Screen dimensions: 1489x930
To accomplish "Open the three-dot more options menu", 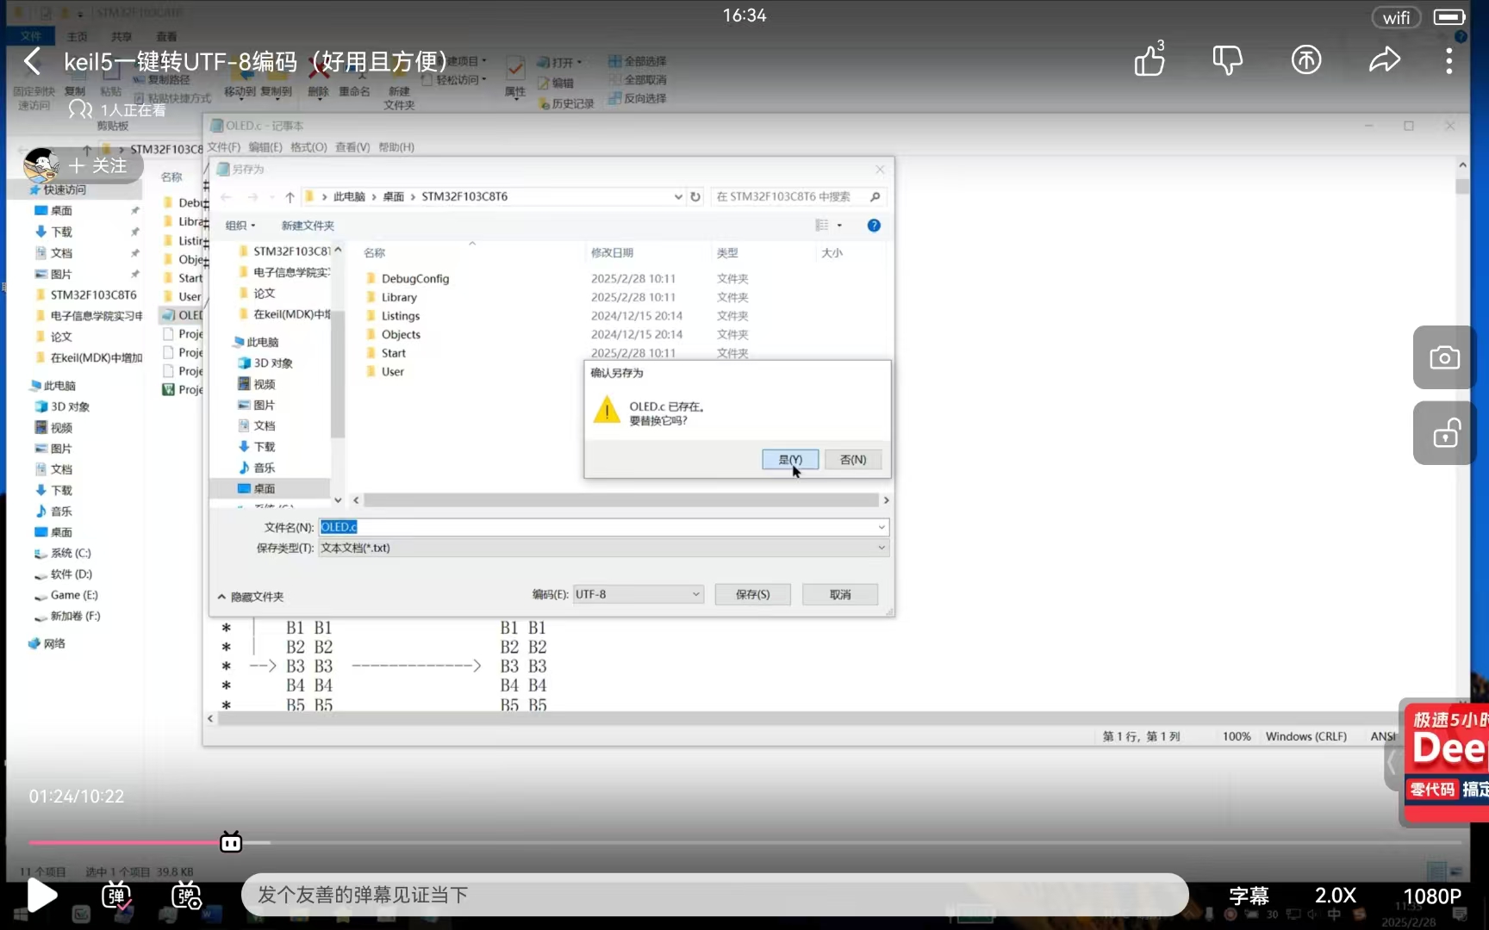I will [x=1449, y=60].
